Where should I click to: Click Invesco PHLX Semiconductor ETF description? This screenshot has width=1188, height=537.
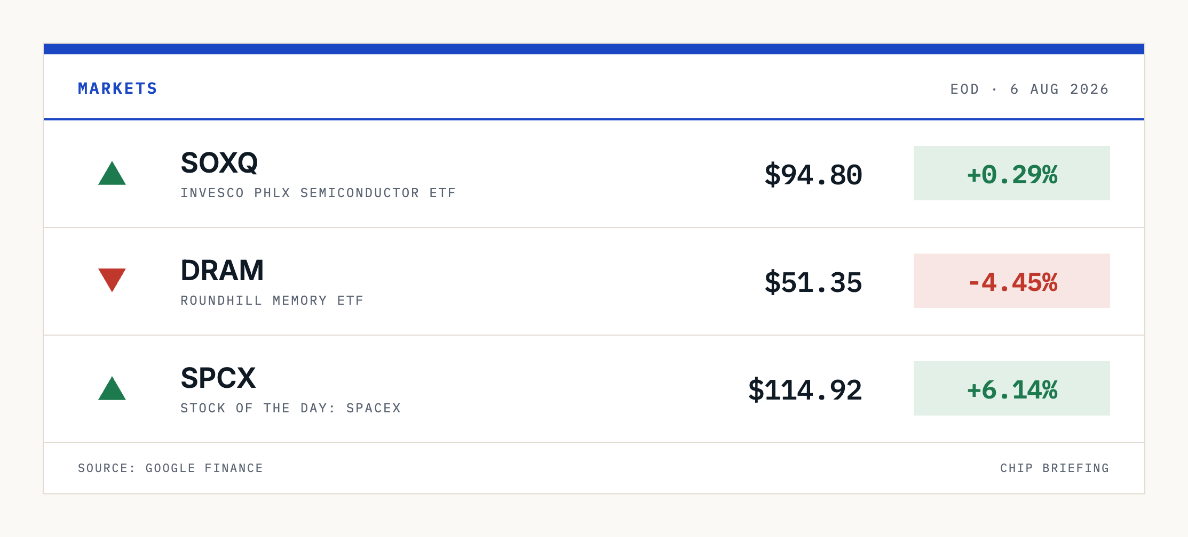pyautogui.click(x=318, y=193)
